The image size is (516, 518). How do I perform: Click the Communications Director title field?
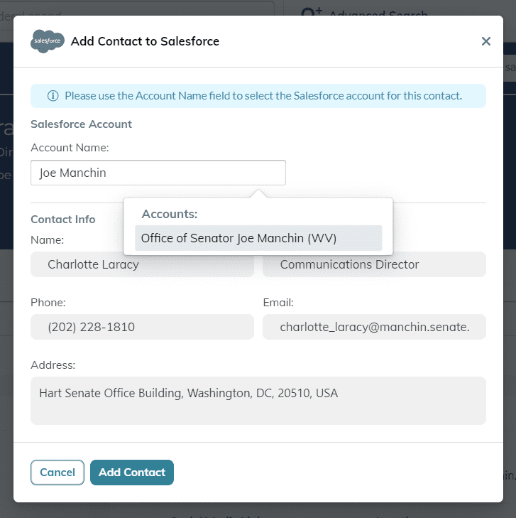pos(374,265)
